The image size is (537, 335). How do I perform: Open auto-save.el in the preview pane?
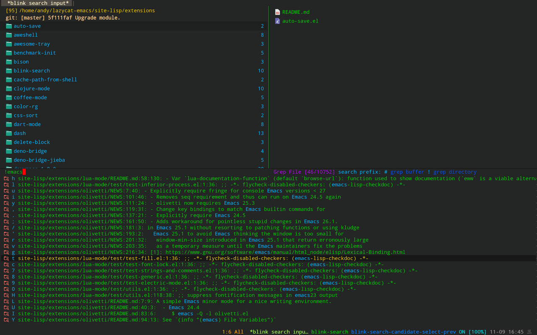(x=300, y=21)
